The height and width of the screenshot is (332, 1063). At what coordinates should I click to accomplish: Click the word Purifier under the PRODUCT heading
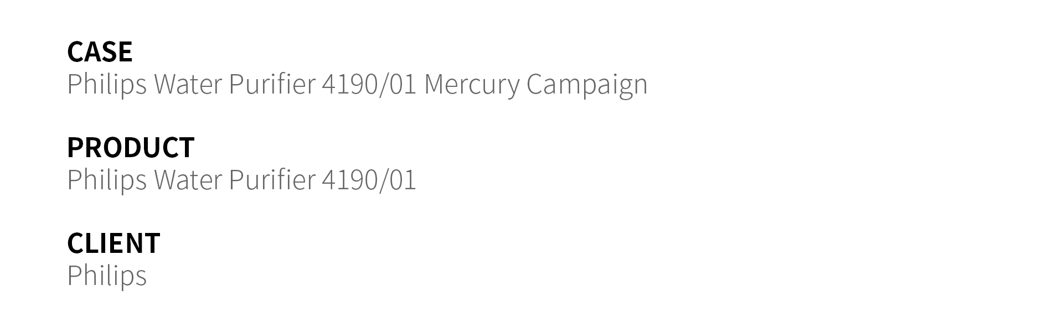coord(272,180)
